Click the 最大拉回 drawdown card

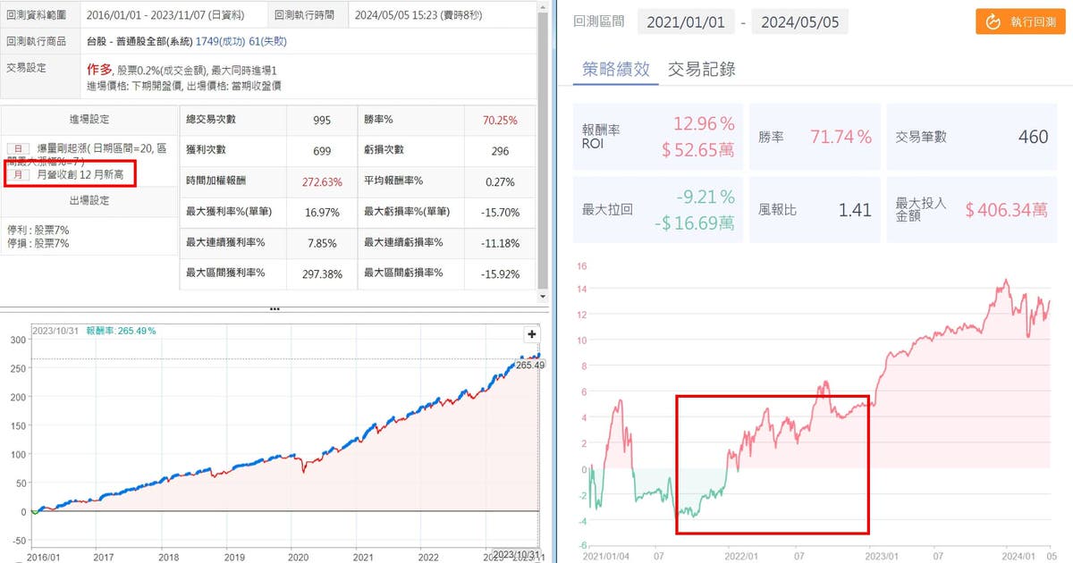tap(657, 210)
